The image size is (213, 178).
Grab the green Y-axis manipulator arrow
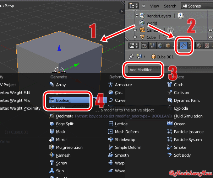tap(76, 65)
